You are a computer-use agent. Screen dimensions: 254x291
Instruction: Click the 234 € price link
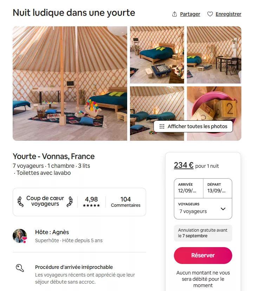(183, 165)
